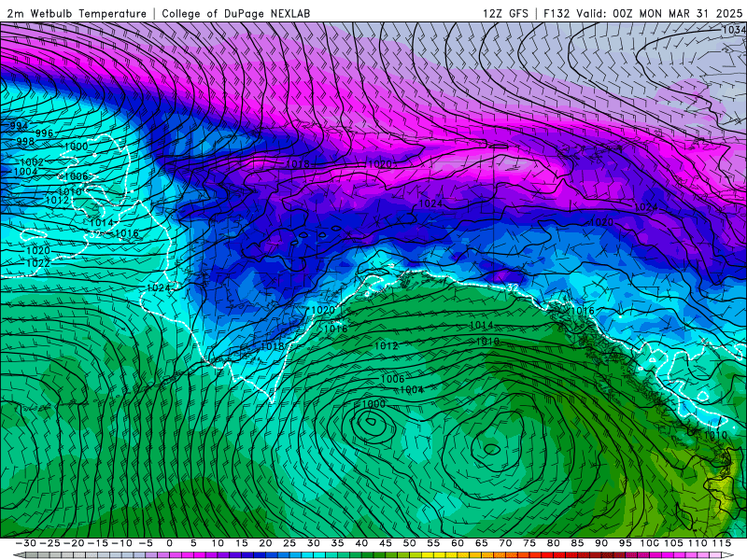Click the 1002 isobar label
The height and width of the screenshot is (560, 747).
click(x=32, y=162)
